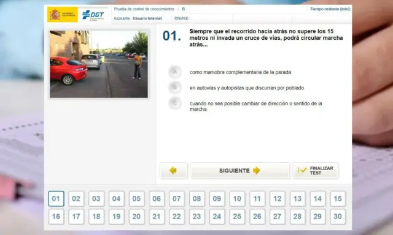This screenshot has width=393, height=235.
Task: Jump to question 26
Action: click(257, 216)
